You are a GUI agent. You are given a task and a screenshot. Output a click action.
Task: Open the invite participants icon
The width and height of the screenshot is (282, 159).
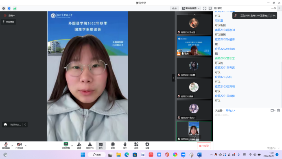(x=79, y=146)
